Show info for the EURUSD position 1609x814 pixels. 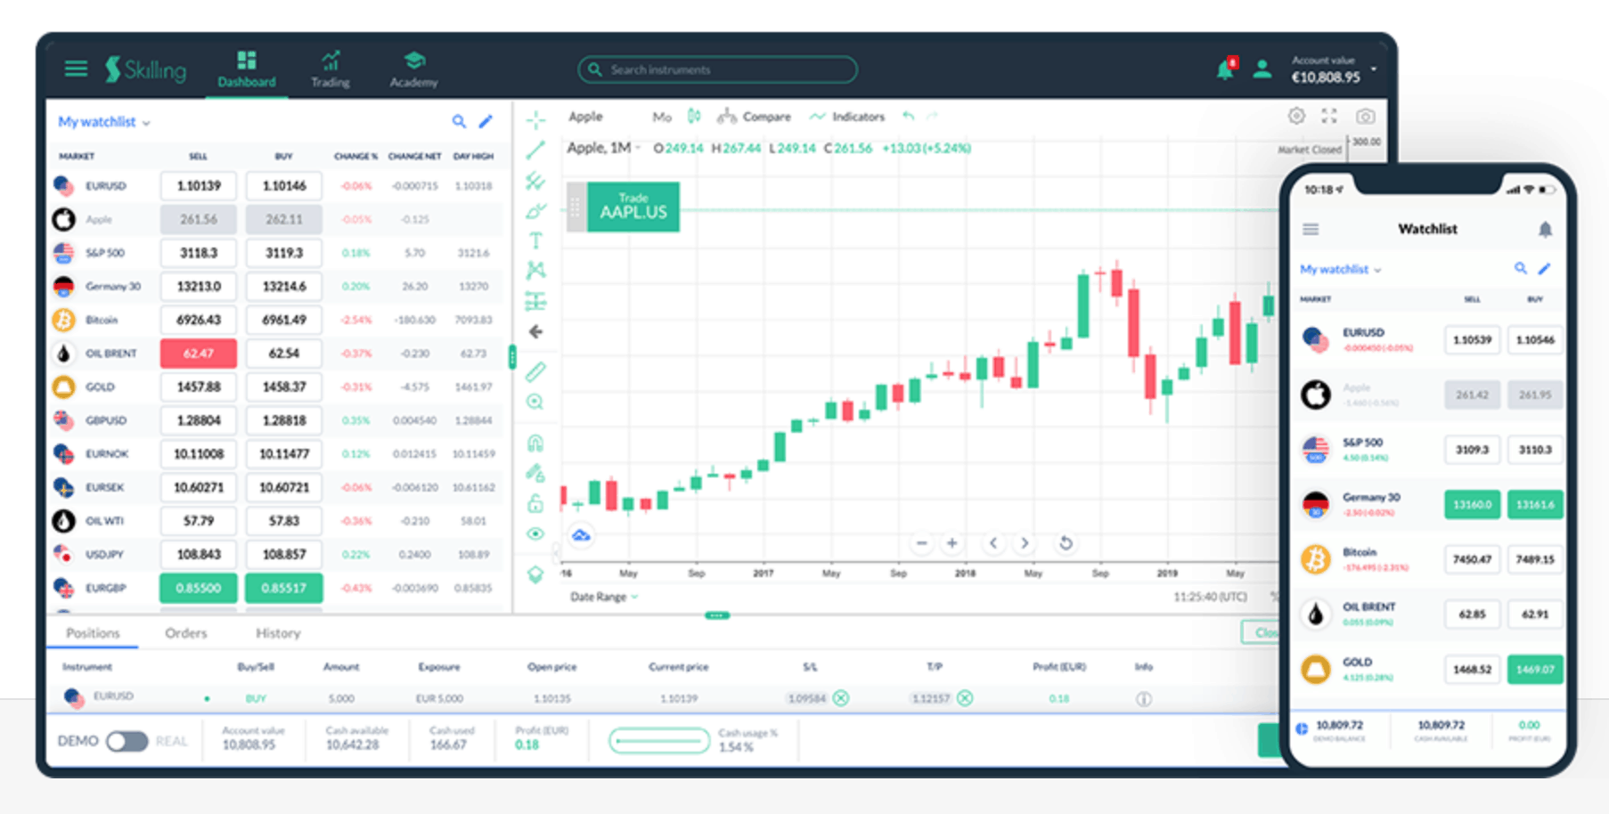click(x=1144, y=699)
